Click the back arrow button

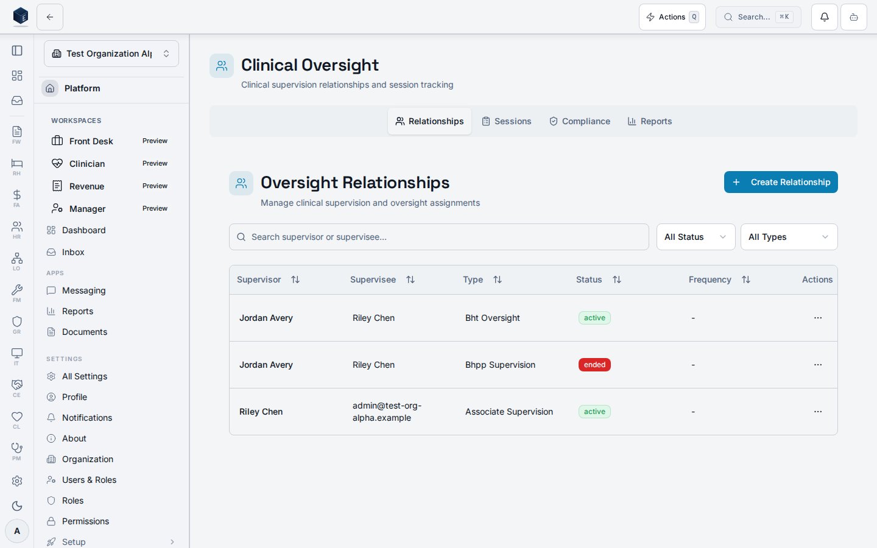(x=50, y=17)
